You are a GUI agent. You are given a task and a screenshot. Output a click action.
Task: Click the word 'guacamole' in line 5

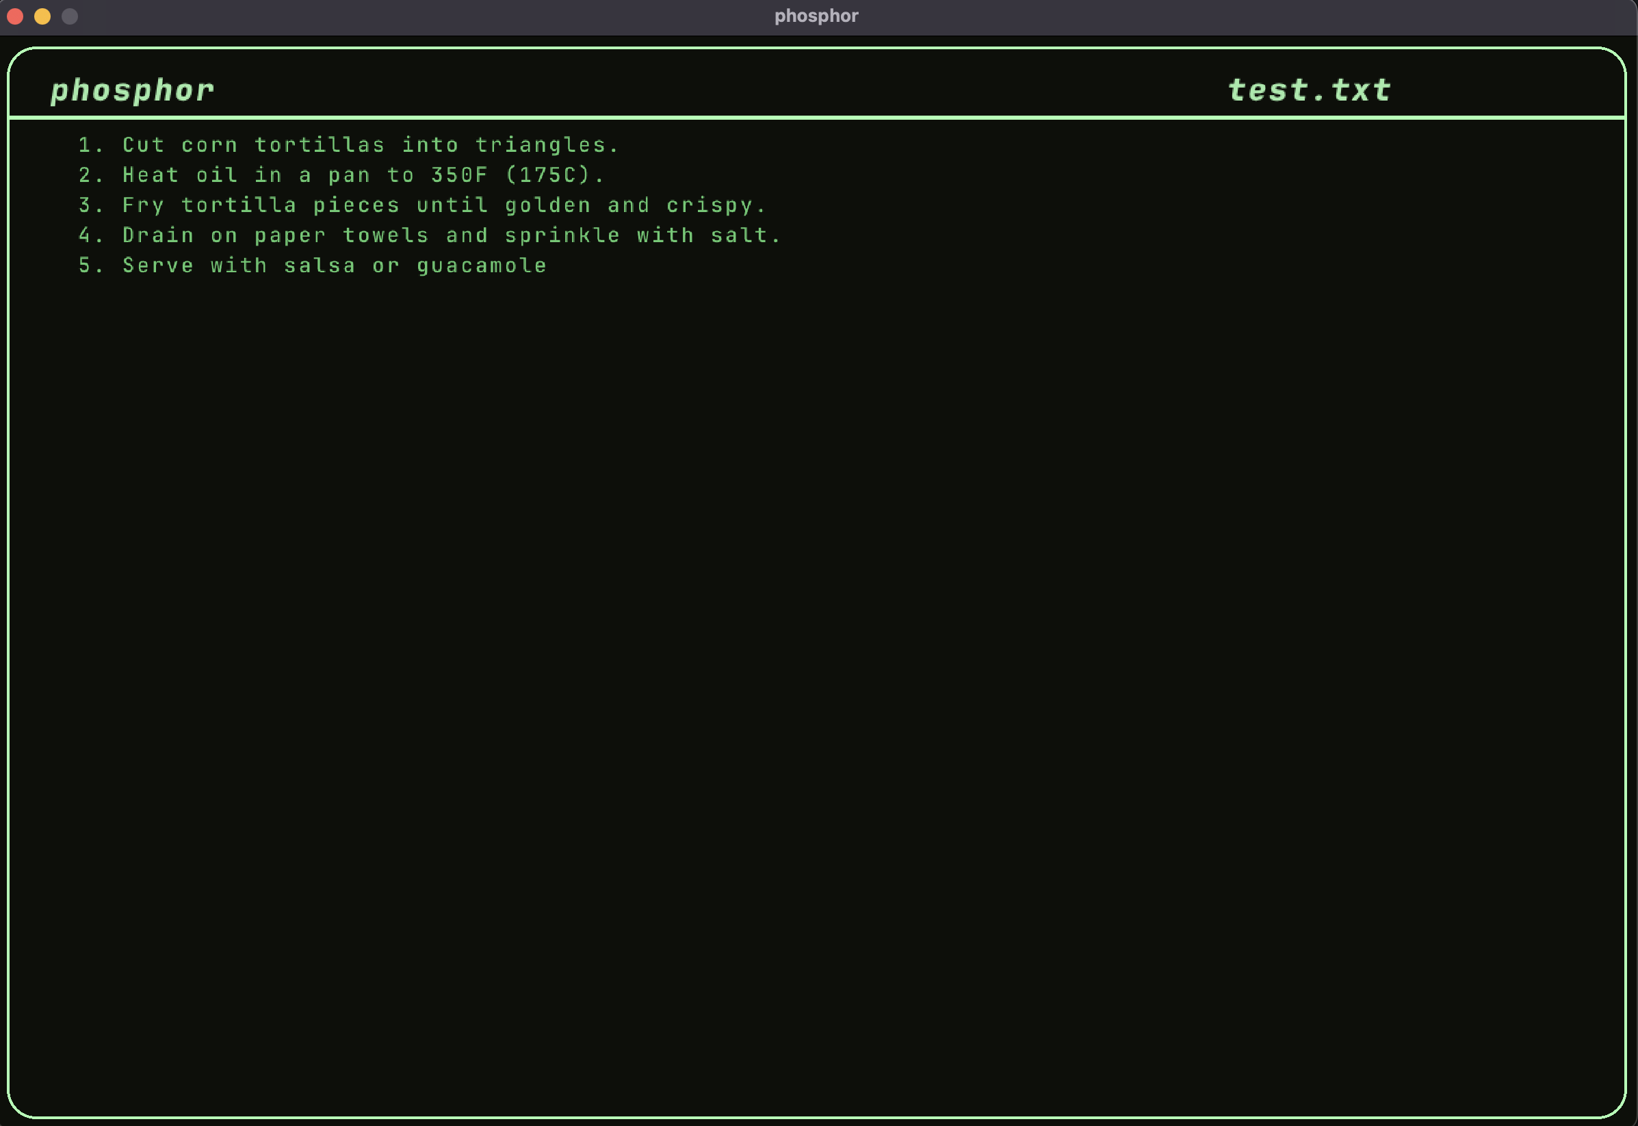pos(481,265)
